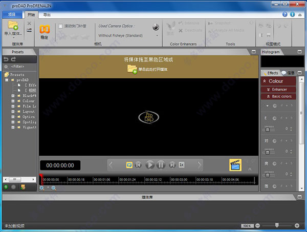Switch to the 导出 export tab
The height and width of the screenshot is (232, 307).
(47, 15)
